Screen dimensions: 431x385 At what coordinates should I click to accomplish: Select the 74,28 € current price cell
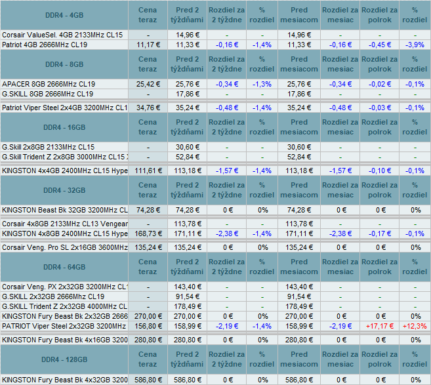pyautogui.click(x=148, y=210)
